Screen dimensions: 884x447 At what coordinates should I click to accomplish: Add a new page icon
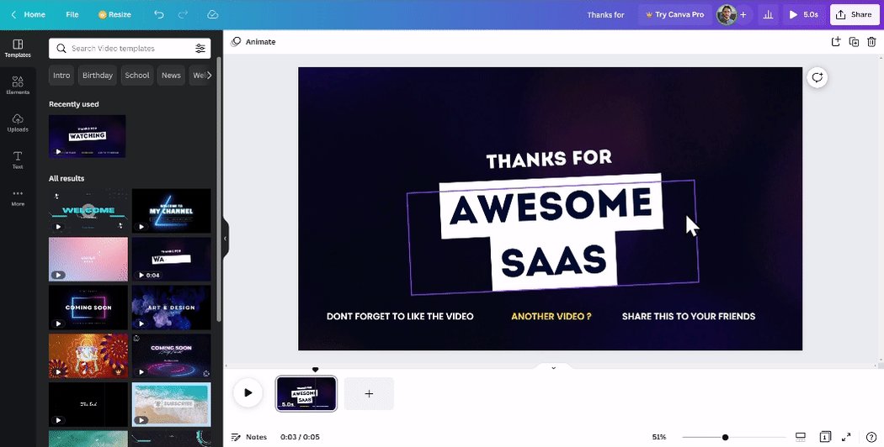836,42
